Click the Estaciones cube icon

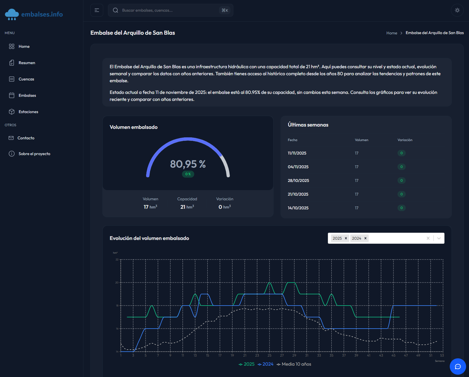(12, 112)
